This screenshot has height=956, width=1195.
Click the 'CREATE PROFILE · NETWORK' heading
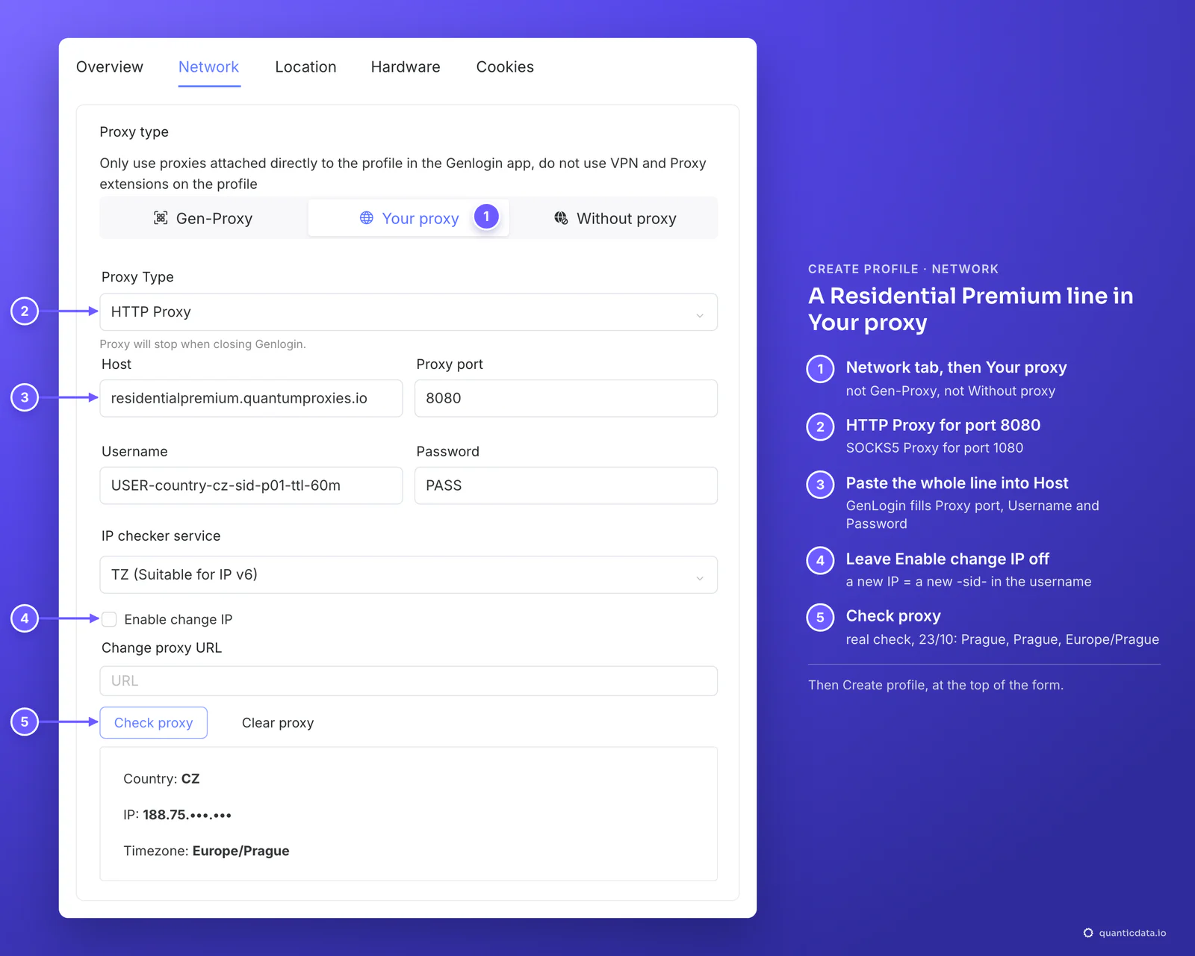pos(903,269)
